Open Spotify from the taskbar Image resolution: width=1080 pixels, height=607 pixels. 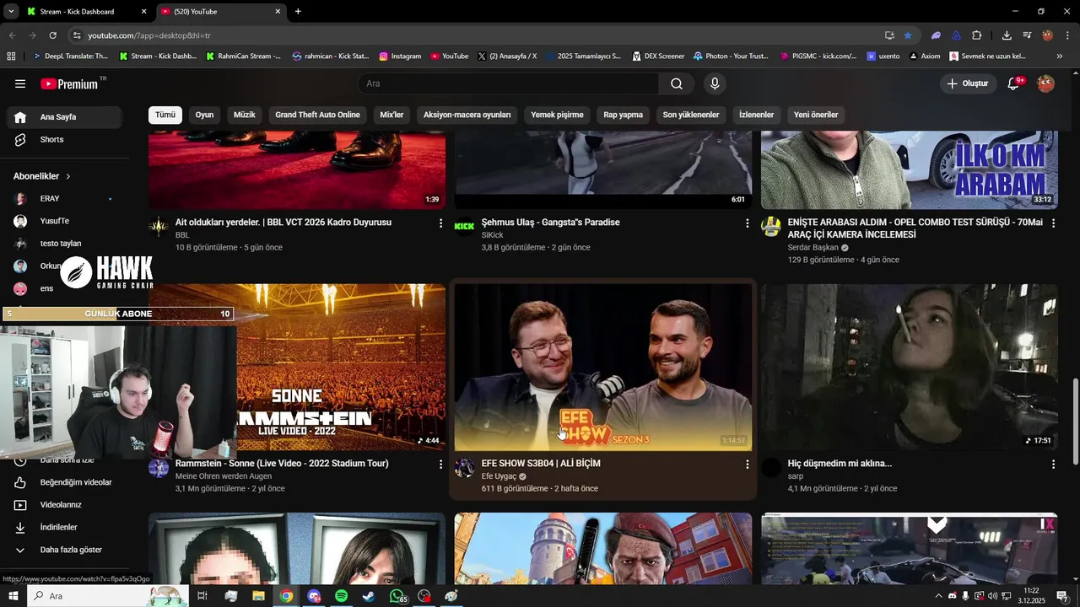click(x=341, y=596)
